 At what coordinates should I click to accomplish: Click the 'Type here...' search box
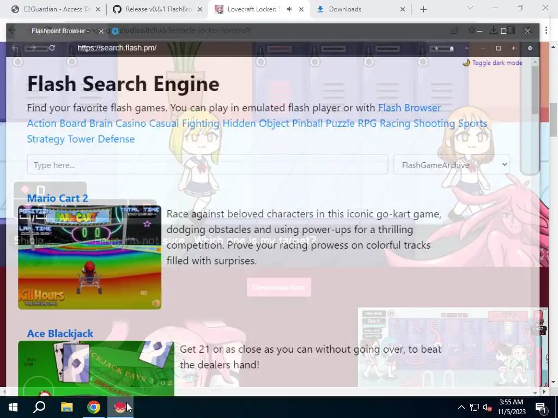(207, 164)
